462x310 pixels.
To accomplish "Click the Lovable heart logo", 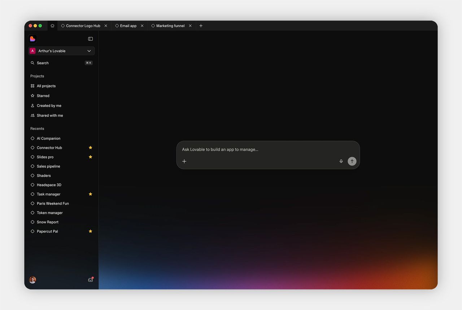I will pos(32,39).
